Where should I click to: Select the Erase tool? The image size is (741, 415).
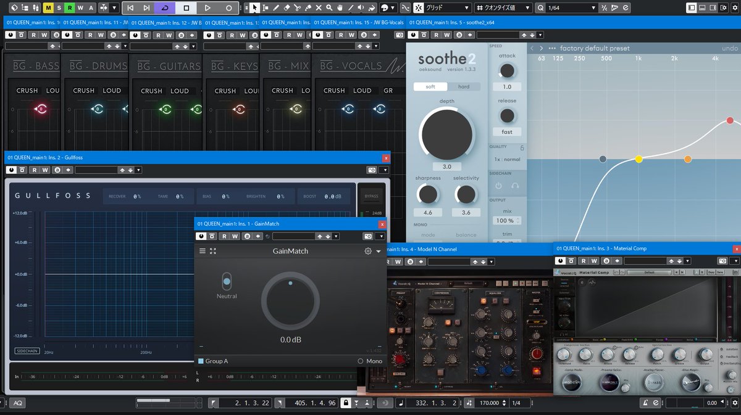[x=287, y=8]
